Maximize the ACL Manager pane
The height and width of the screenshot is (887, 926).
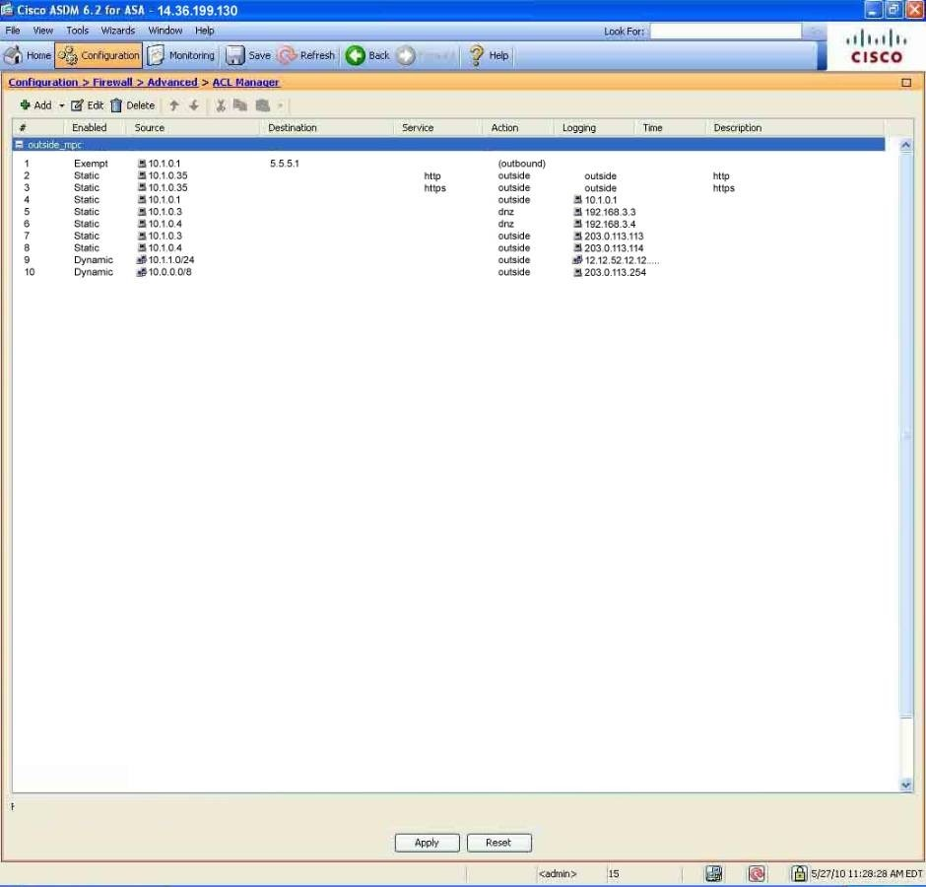click(x=906, y=82)
